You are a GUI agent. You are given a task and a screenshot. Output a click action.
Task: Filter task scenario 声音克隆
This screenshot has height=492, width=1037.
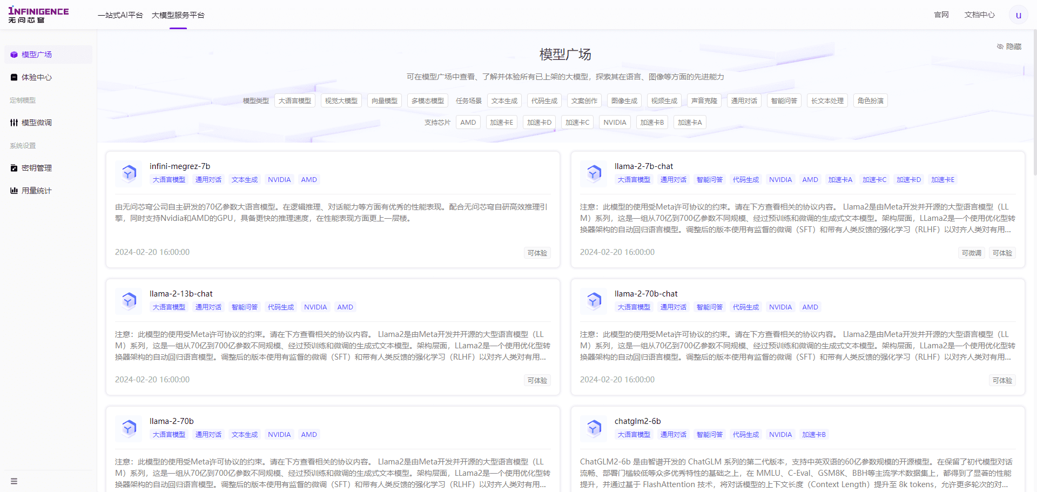pyautogui.click(x=704, y=100)
